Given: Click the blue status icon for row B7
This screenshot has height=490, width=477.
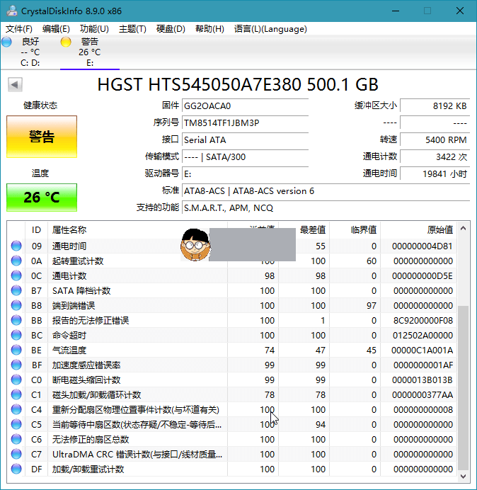Looking at the screenshot, I should coord(16,290).
